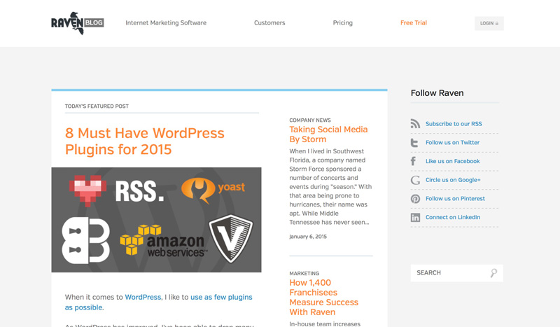Open the Pricing page

coord(342,23)
